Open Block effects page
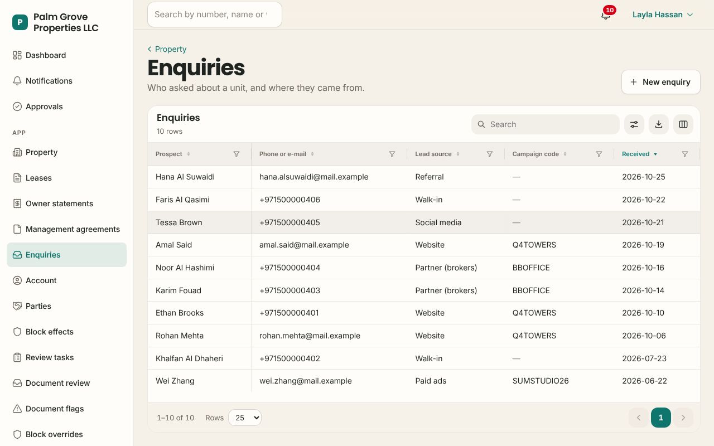This screenshot has width=714, height=446. point(67,332)
